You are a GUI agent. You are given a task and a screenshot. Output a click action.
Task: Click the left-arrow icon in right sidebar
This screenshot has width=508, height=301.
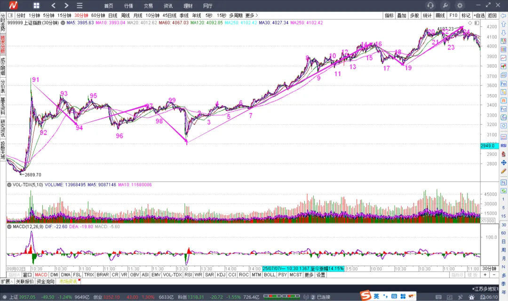[503, 16]
